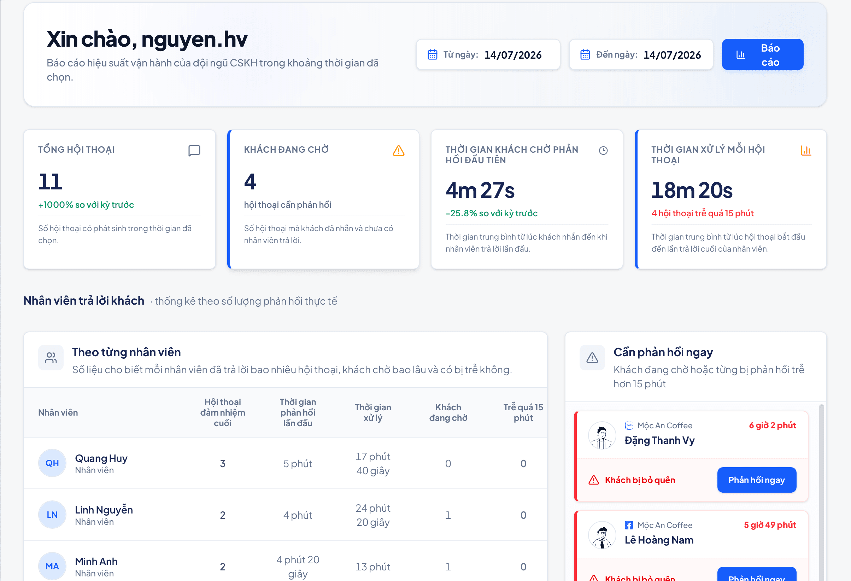
Task: Click the Zalo icon on Đặng Thanh Vy card
Action: (x=629, y=426)
